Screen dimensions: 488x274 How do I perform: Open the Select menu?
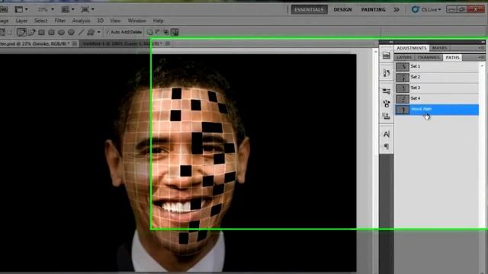(x=40, y=21)
